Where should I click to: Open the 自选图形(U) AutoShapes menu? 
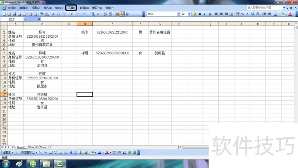coord(29,152)
